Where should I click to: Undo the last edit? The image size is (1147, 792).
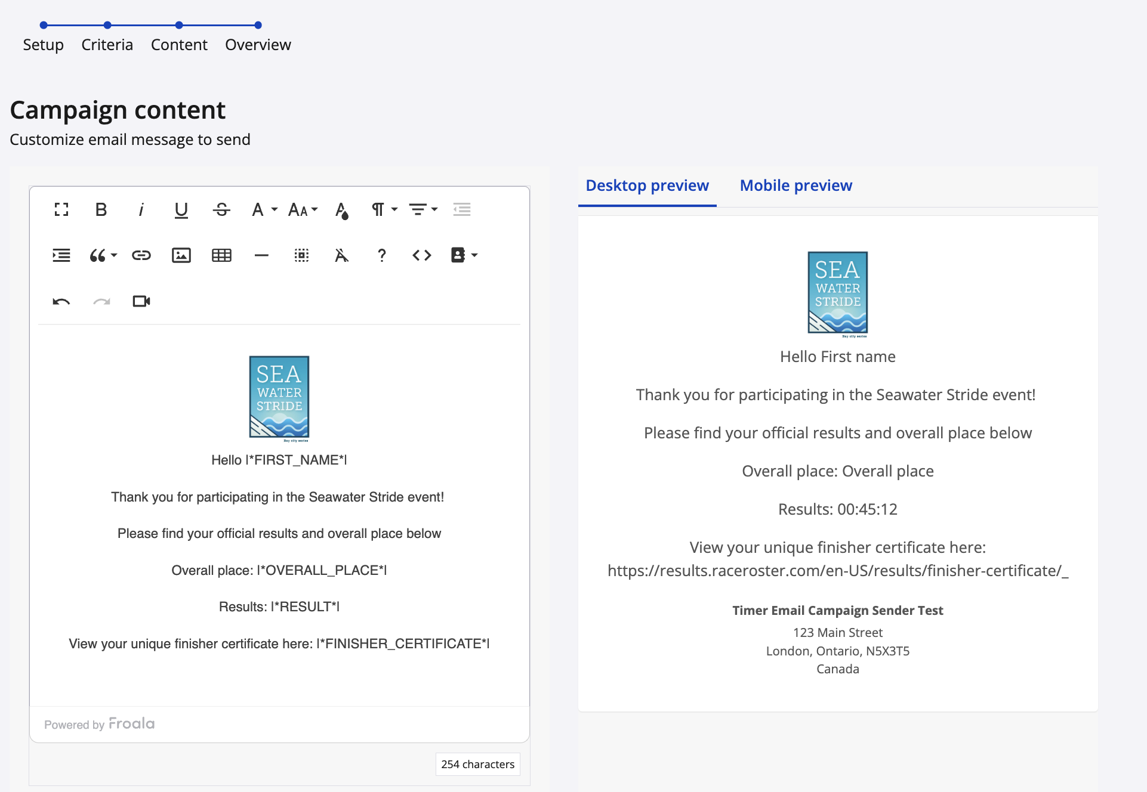click(61, 301)
